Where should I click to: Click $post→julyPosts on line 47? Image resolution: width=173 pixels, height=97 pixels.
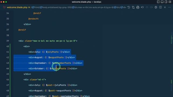[56, 85]
